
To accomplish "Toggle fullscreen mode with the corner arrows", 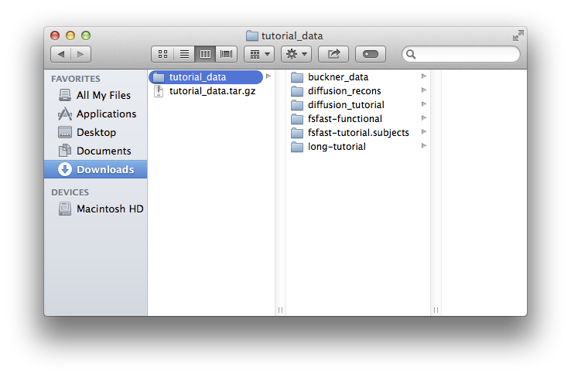I will tap(518, 36).
